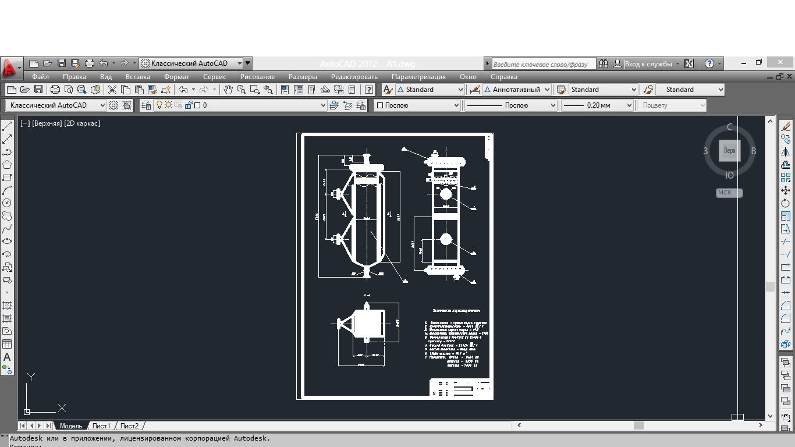795x447 pixels.
Task: Click the Move tool in modify toolbar
Action: pos(786,190)
